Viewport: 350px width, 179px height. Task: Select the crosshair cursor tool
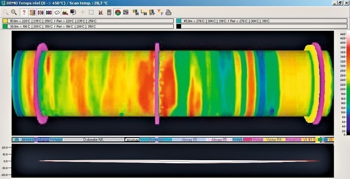83,12
